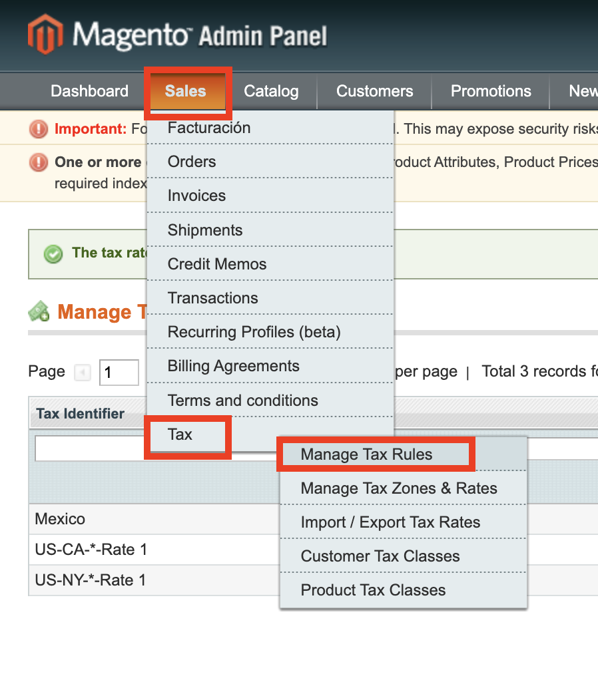Click the page number input field

point(119,373)
